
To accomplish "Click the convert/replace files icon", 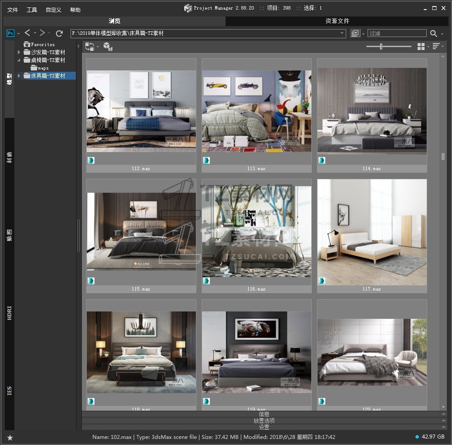I will point(90,46).
